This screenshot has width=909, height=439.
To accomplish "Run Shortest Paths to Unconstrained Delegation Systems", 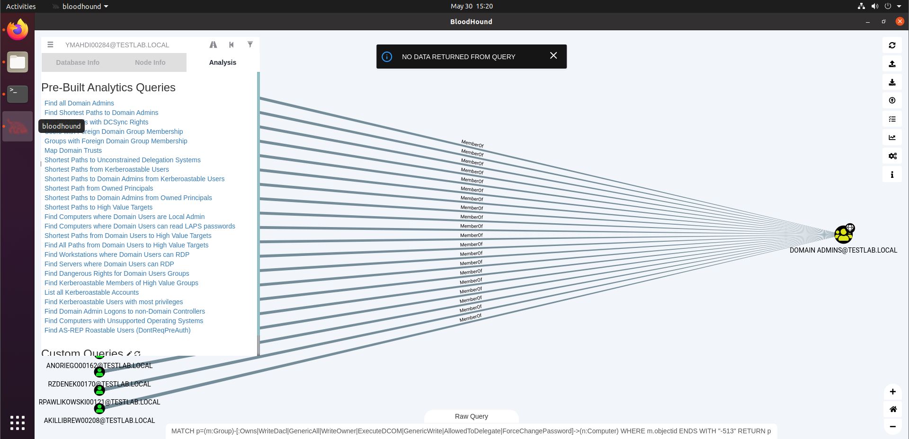I will tap(123, 160).
